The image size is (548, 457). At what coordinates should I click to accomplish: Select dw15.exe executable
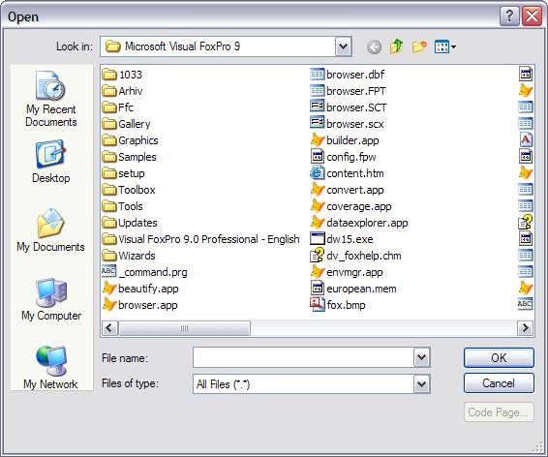[342, 239]
